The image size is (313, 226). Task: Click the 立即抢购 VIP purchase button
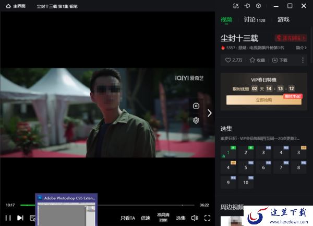point(264,100)
